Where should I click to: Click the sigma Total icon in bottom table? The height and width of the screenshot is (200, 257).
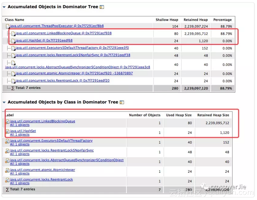(7, 190)
